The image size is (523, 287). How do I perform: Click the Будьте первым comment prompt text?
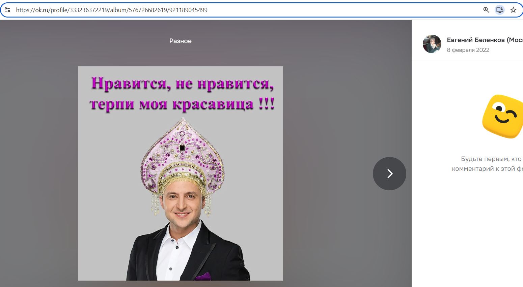(488, 164)
